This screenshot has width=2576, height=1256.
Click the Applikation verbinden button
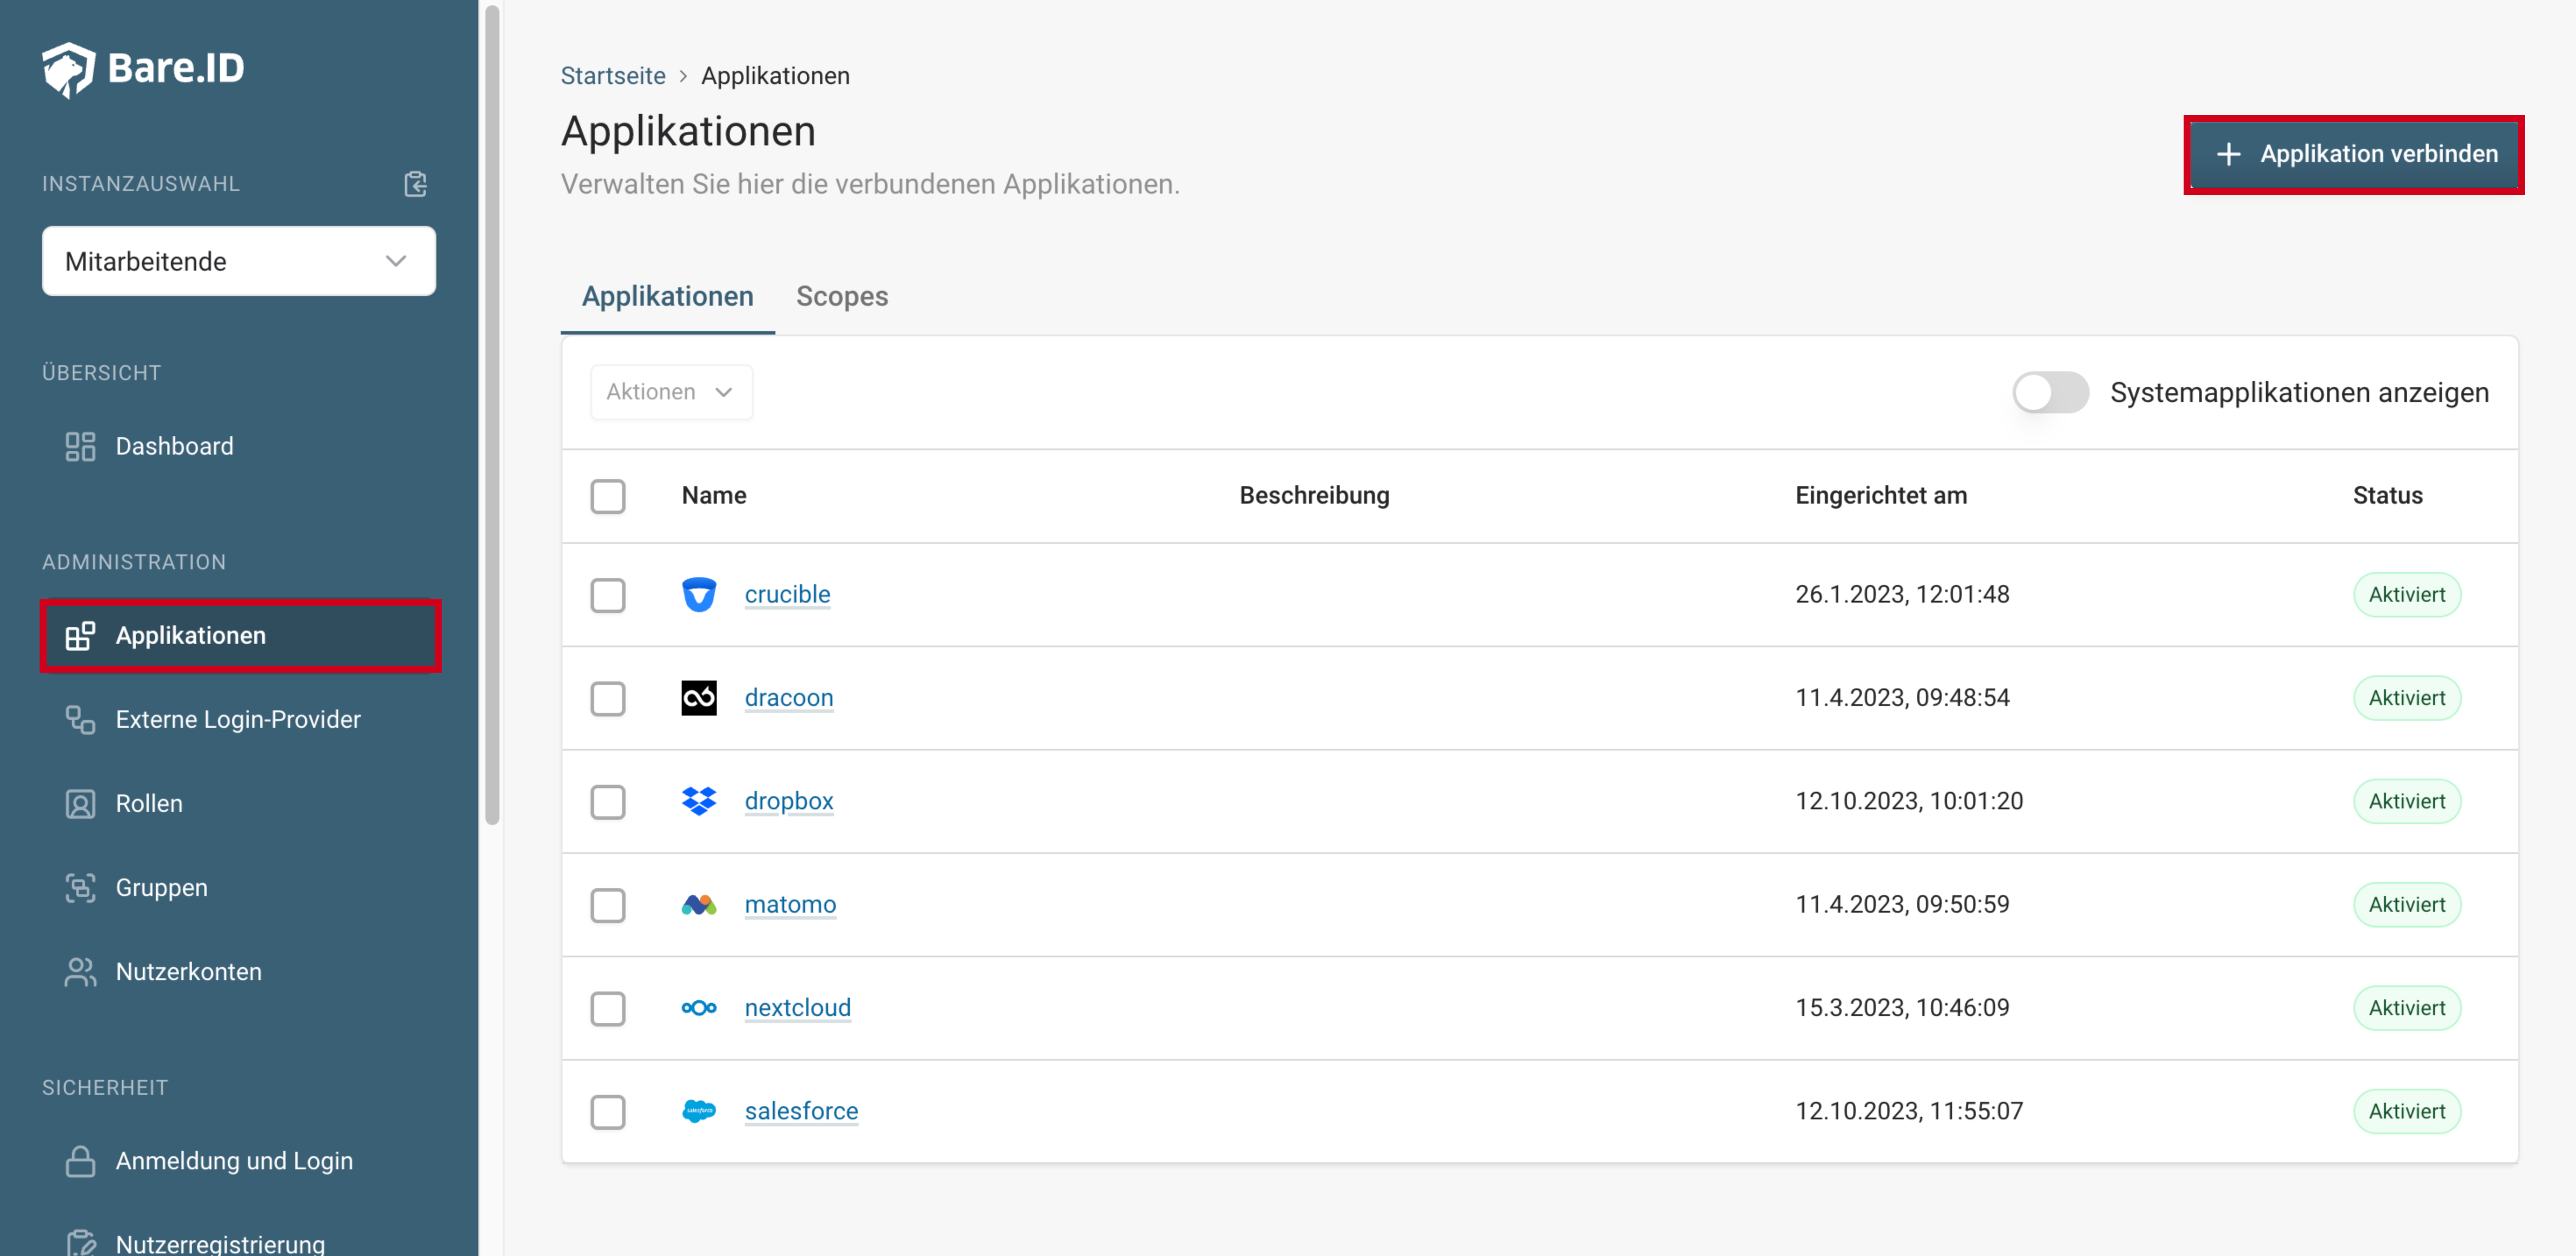(x=2354, y=154)
